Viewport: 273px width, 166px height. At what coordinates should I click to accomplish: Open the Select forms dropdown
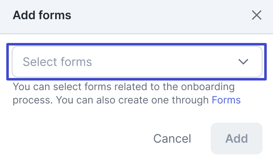(137, 62)
